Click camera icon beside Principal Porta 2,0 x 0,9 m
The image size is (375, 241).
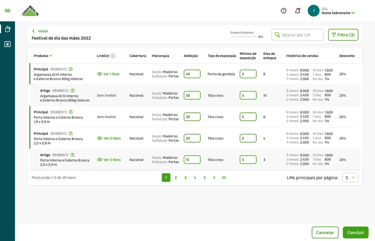click(71, 133)
